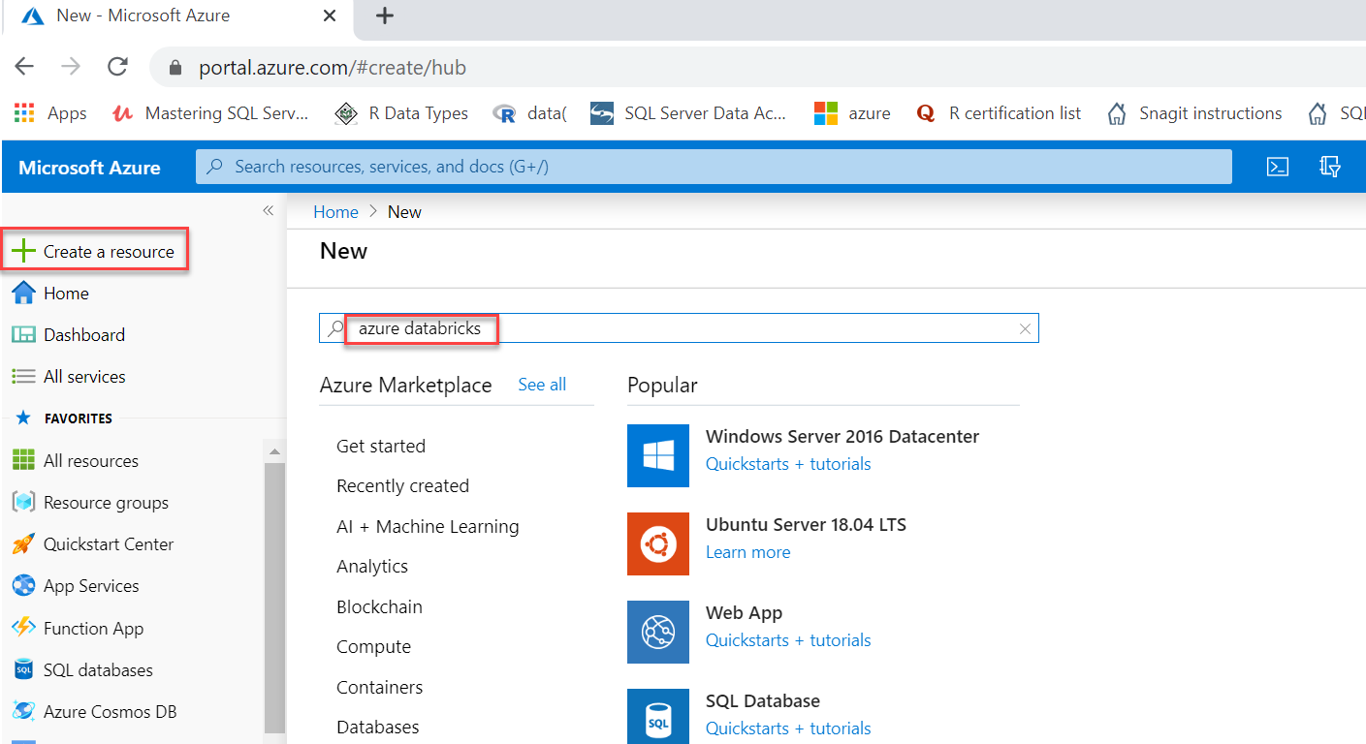Click the Dashboard icon in sidebar
Viewport: 1366px width, 744px height.
click(x=23, y=335)
